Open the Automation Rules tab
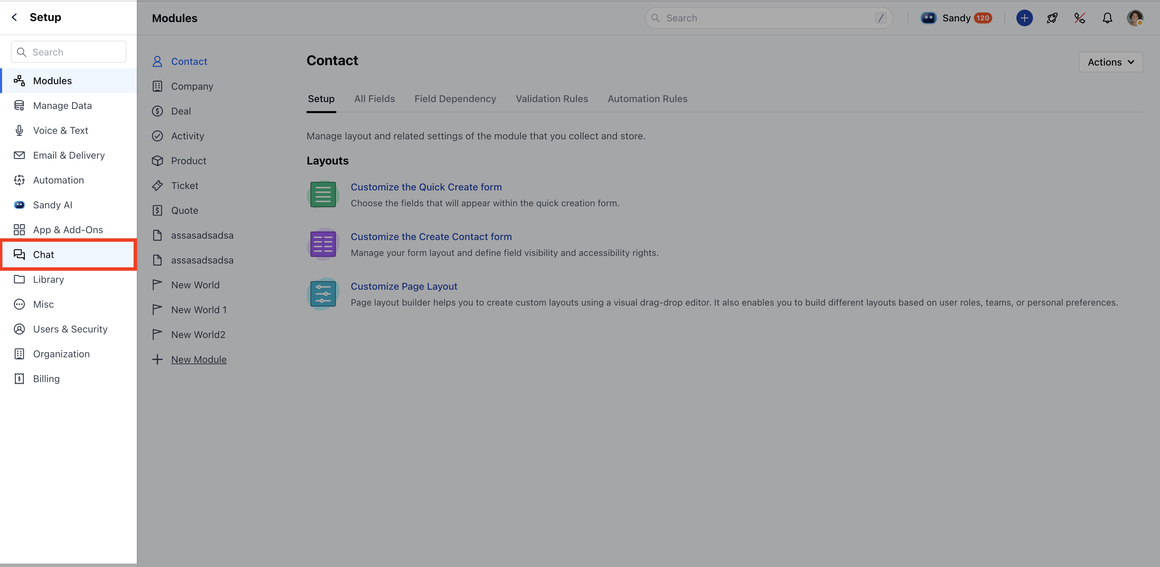This screenshot has width=1160, height=567. tap(647, 99)
